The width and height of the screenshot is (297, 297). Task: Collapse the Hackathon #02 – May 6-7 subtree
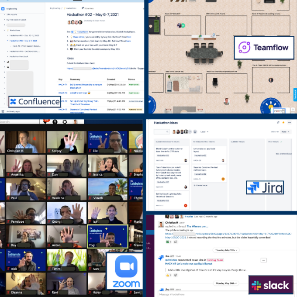[7, 41]
